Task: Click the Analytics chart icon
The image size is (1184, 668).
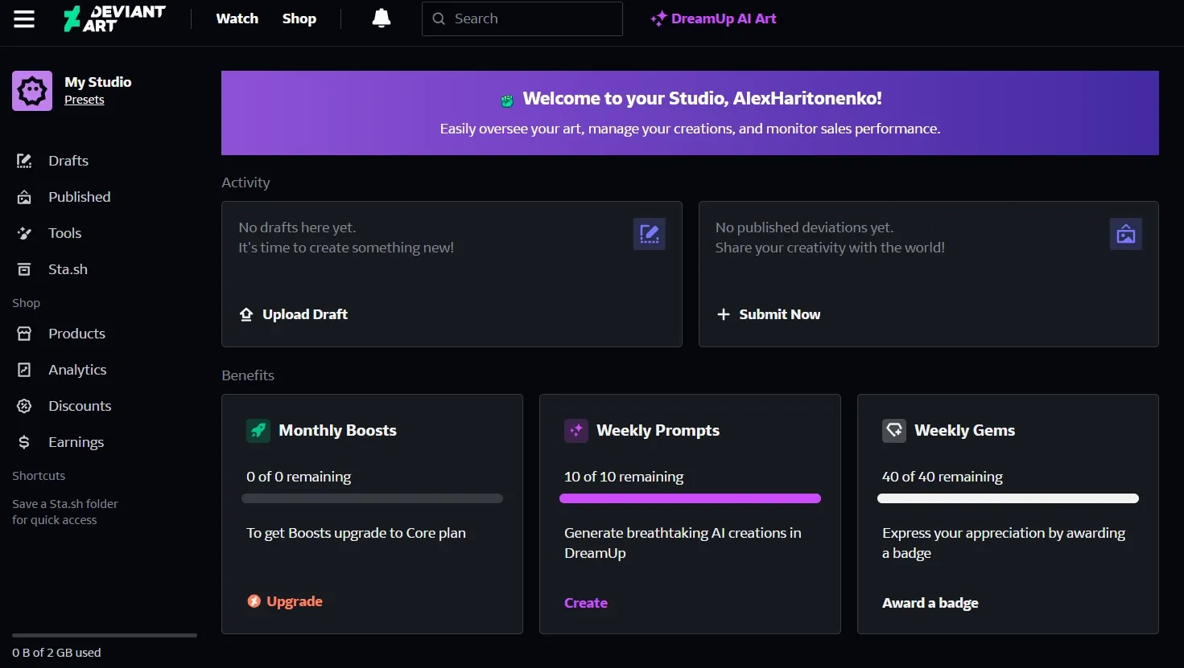Action: (x=24, y=370)
